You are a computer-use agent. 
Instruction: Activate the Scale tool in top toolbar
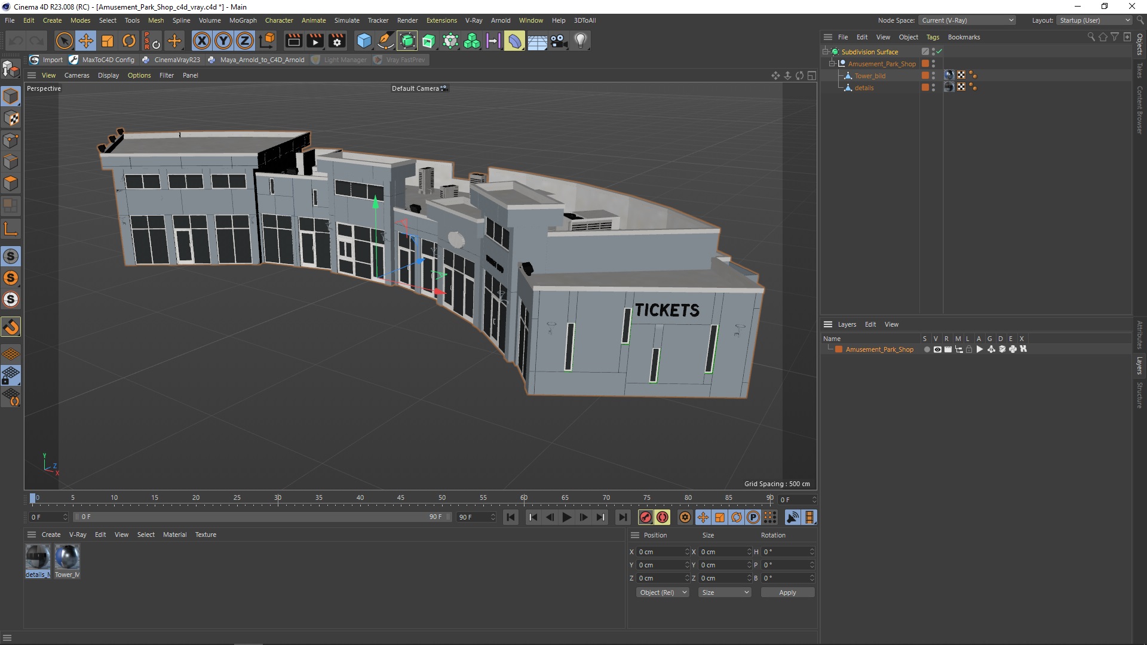108,41
